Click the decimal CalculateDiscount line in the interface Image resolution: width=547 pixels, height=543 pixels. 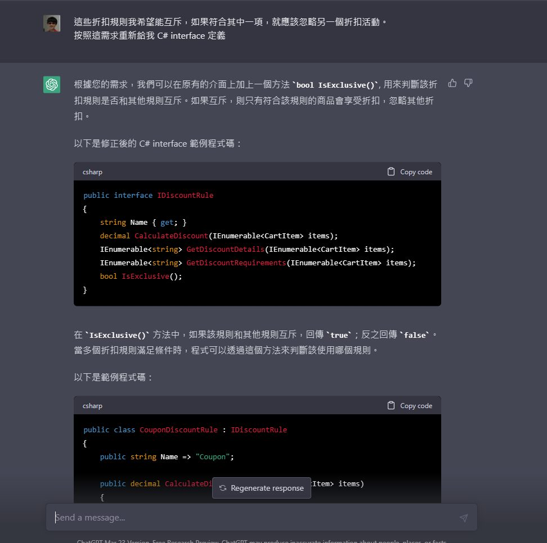pyautogui.click(x=219, y=236)
